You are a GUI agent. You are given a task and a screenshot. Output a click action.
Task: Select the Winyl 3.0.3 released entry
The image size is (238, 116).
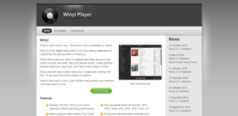[180, 111]
